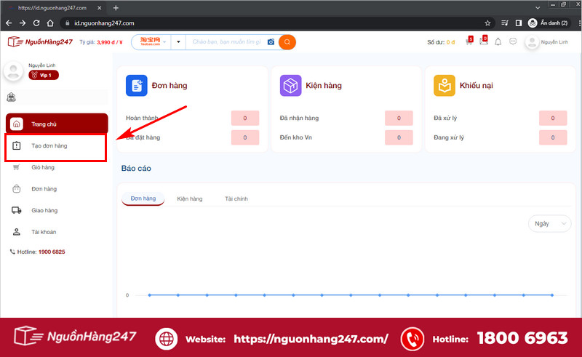Click the product search input field
582x357 pixels.
pyautogui.click(x=226, y=42)
